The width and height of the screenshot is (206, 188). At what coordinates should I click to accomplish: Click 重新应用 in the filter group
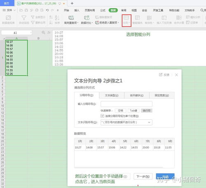[38, 22]
